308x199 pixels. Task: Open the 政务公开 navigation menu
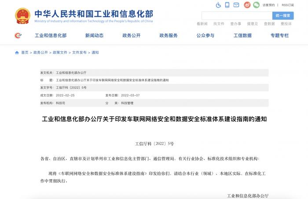coord(132,36)
